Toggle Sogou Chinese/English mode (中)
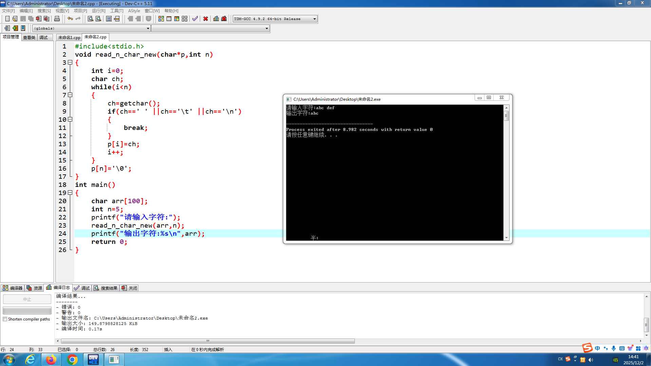The height and width of the screenshot is (366, 651). click(x=597, y=348)
